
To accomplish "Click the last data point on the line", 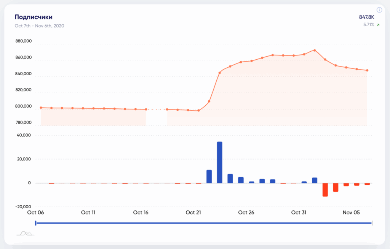I will click(367, 70).
